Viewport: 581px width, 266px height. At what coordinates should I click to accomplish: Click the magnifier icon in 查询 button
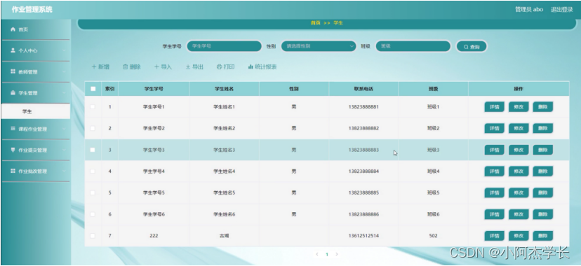tap(466, 47)
